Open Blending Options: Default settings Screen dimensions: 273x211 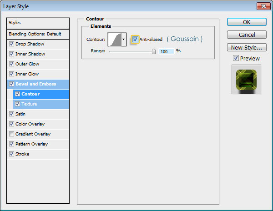[x=38, y=34]
